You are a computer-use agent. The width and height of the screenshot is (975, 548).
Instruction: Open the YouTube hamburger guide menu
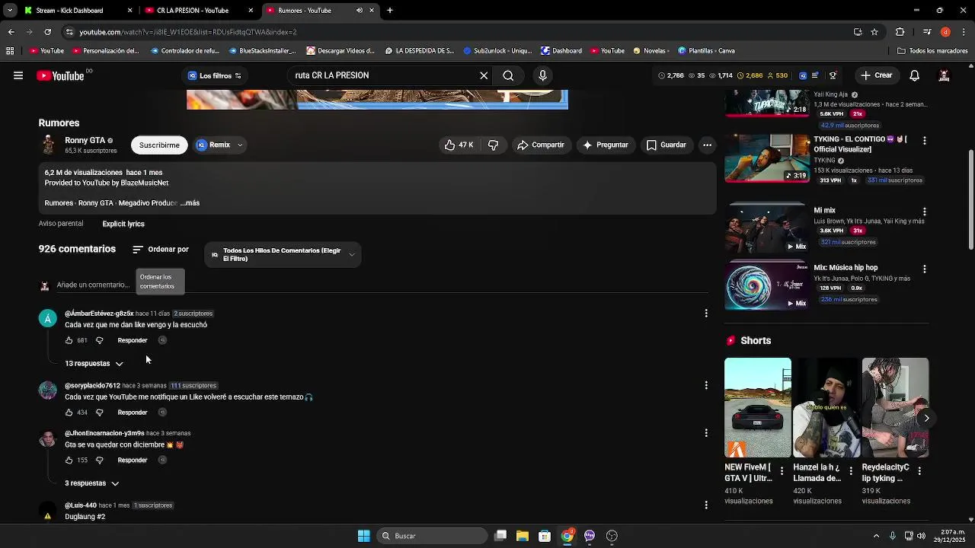point(18,75)
